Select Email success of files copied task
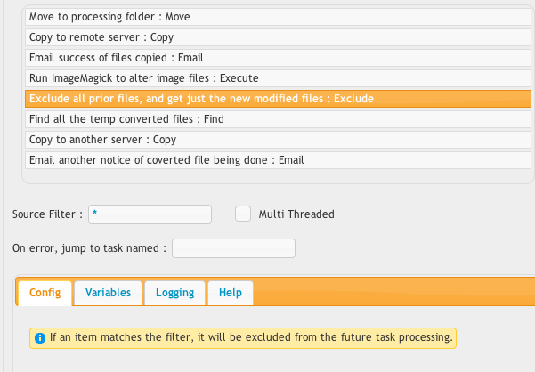535x372 pixels. click(278, 58)
